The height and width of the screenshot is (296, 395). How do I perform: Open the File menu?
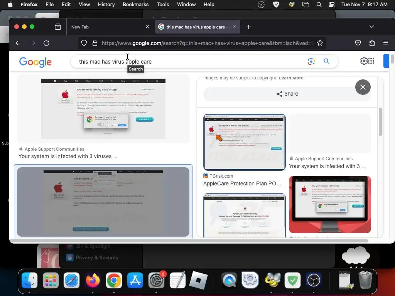50,4
